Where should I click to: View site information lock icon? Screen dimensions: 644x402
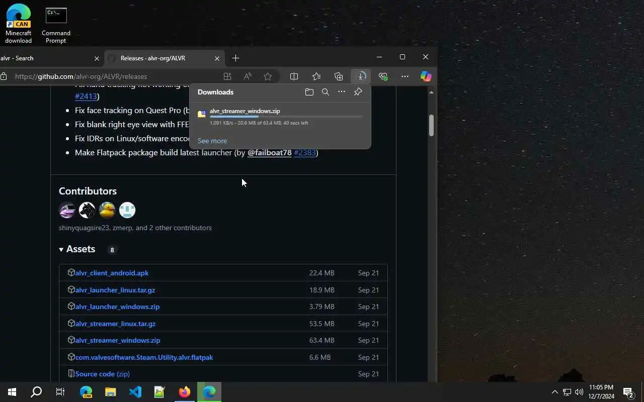(x=4, y=76)
